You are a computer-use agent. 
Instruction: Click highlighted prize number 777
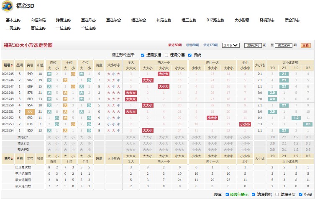coord(30,112)
